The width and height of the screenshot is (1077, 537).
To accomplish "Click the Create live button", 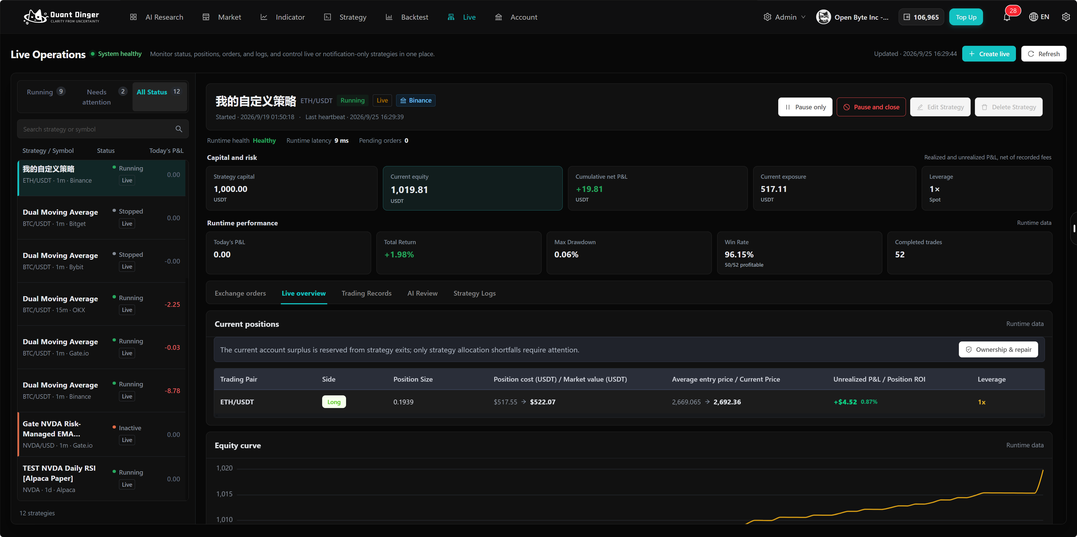I will [x=988, y=54].
